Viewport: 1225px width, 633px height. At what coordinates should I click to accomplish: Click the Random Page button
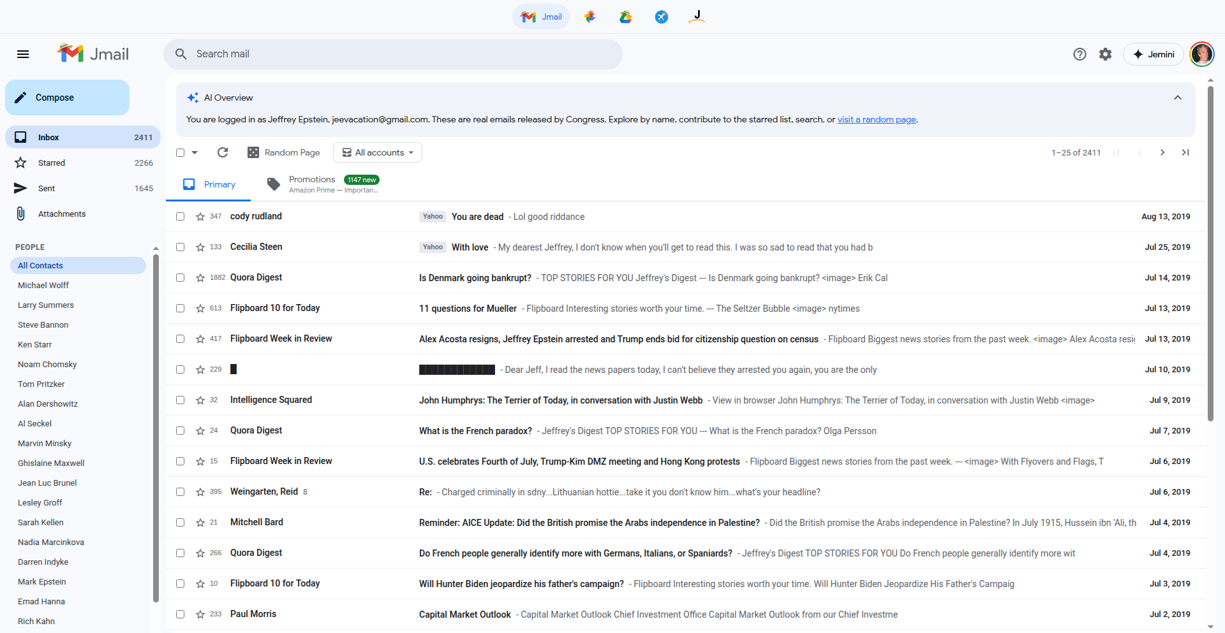[x=284, y=152]
